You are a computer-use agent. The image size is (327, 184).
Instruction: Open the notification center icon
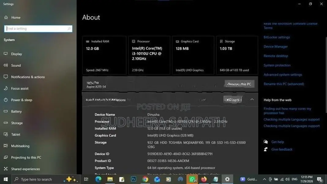[x=319, y=179]
